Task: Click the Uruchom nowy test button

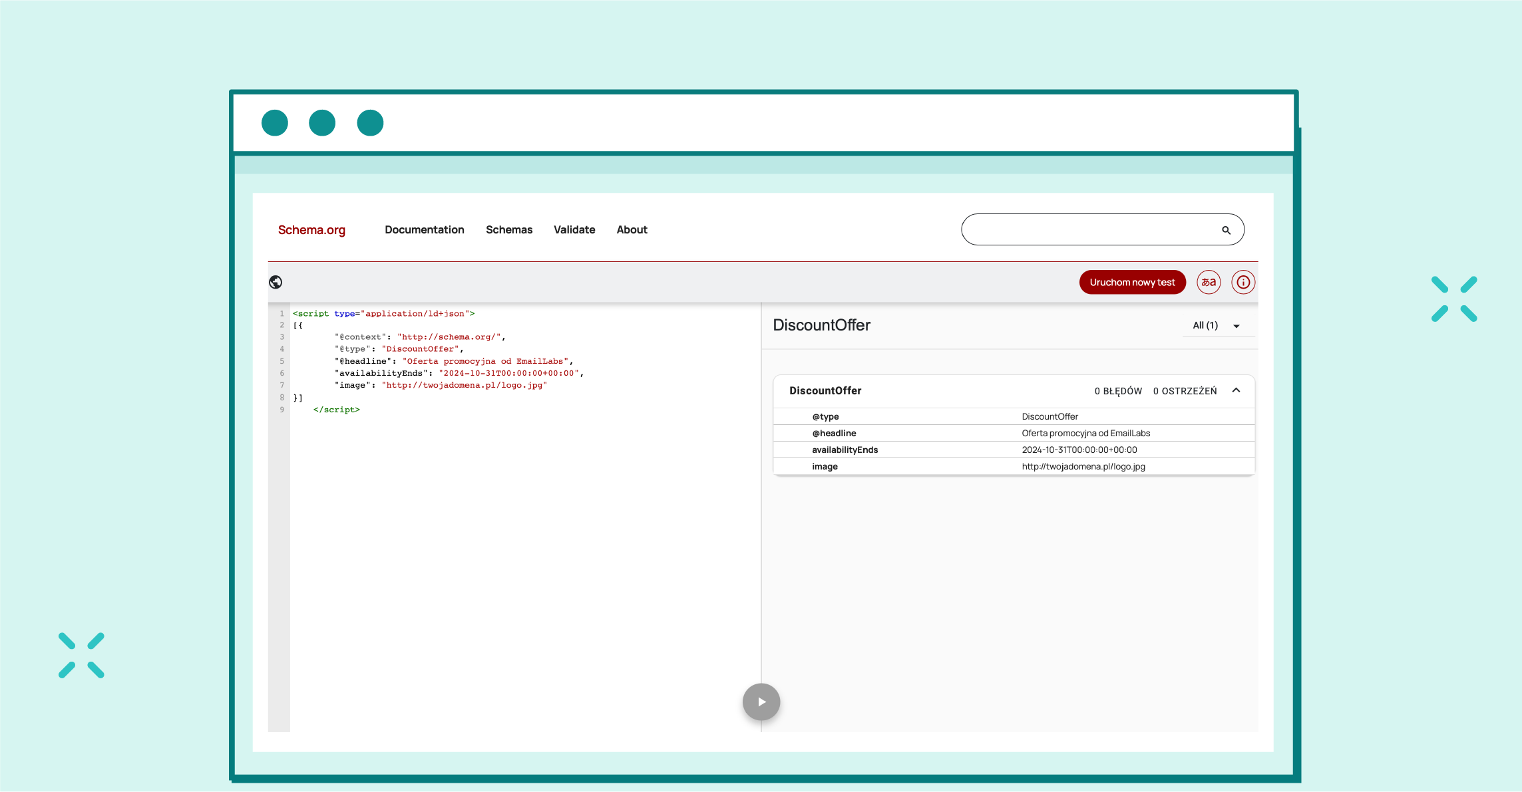Action: coord(1132,282)
